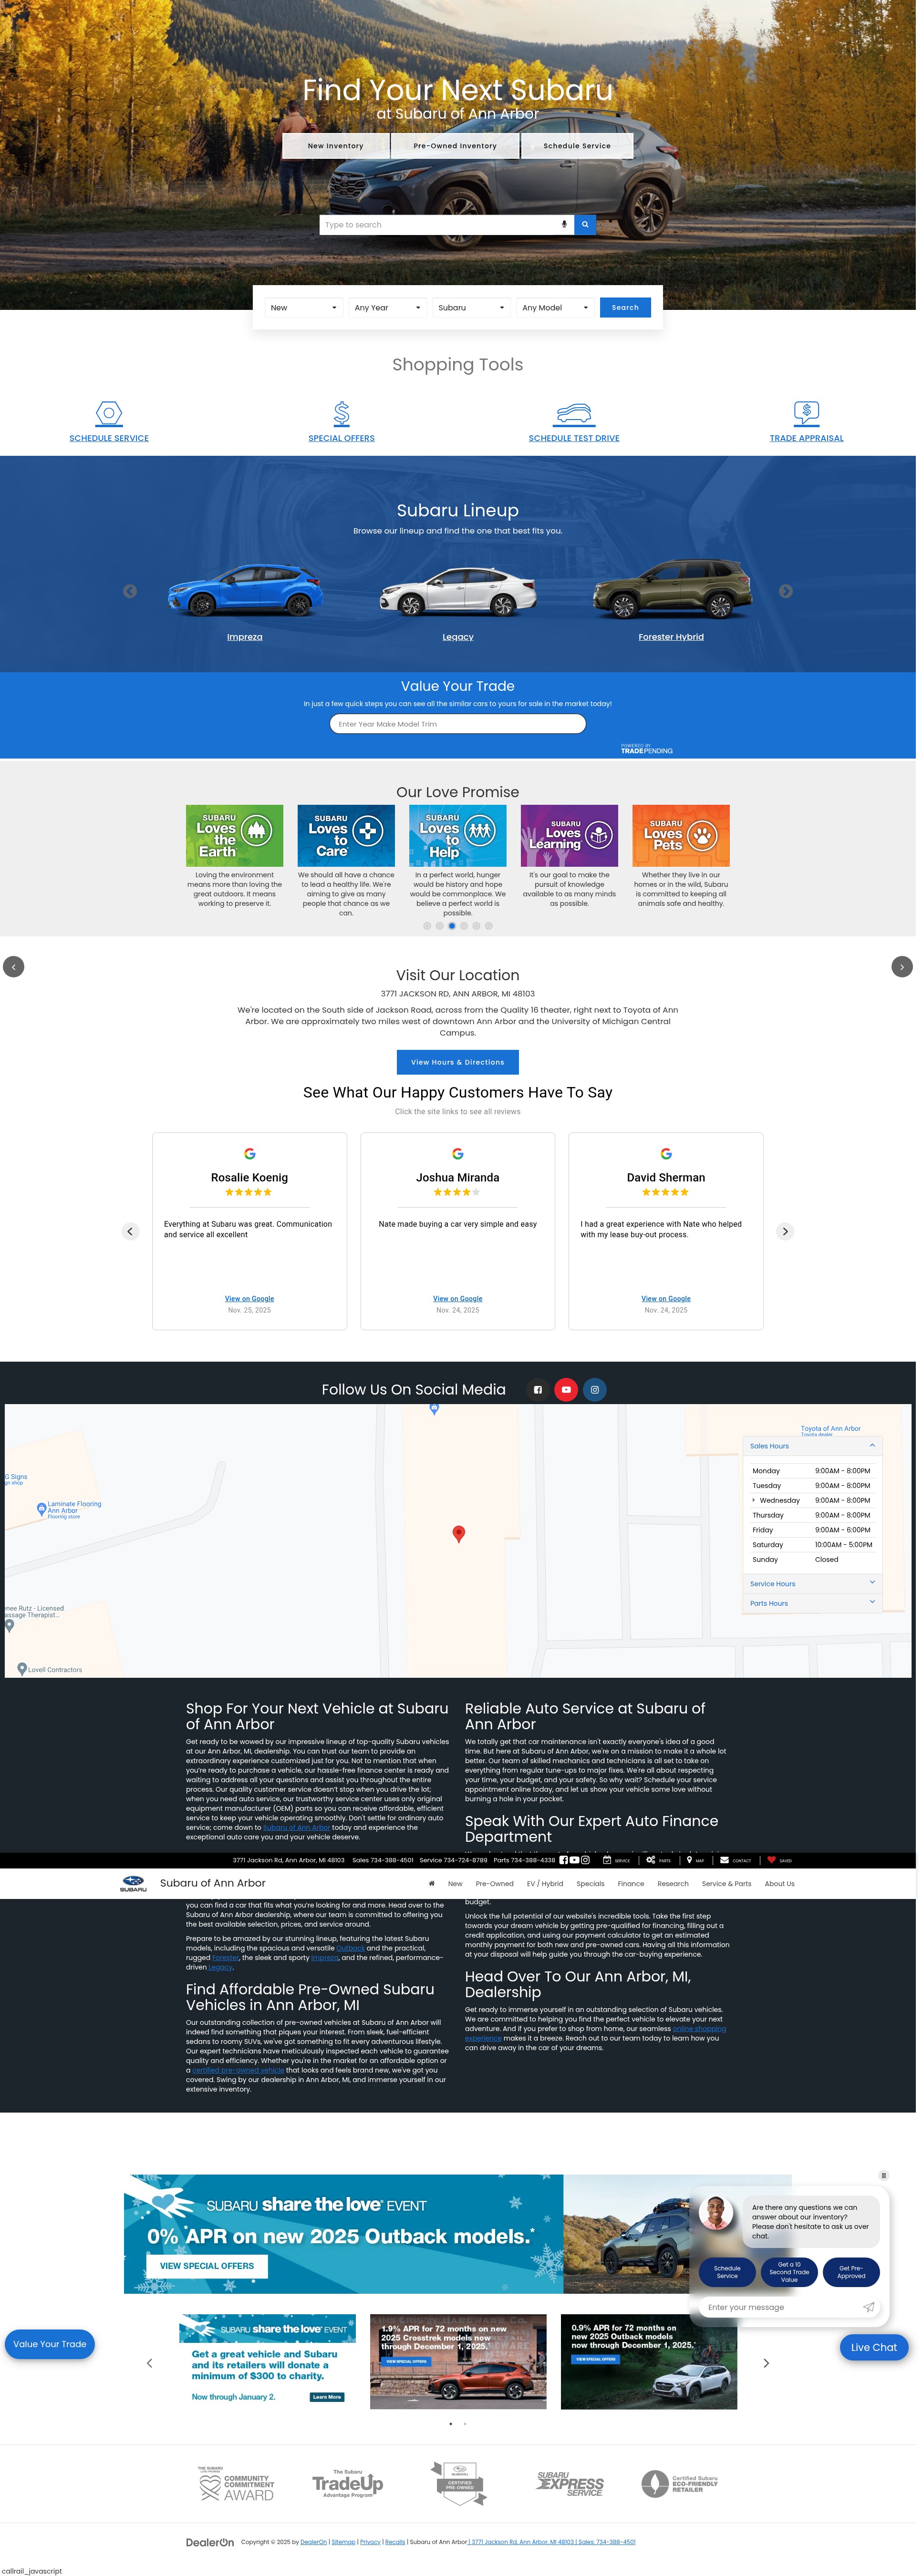Viewport: 923px width, 2576px height.
Task: Click View Special Offers on Outback banner
Action: coord(207,2266)
